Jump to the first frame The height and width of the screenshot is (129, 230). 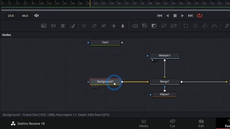(x=160, y=16)
